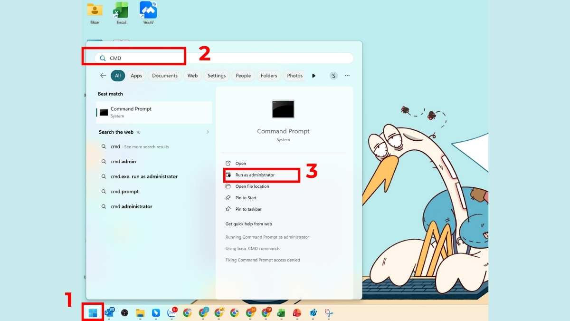Open File Explorer from the taskbar
The height and width of the screenshot is (321, 570).
pyautogui.click(x=140, y=312)
